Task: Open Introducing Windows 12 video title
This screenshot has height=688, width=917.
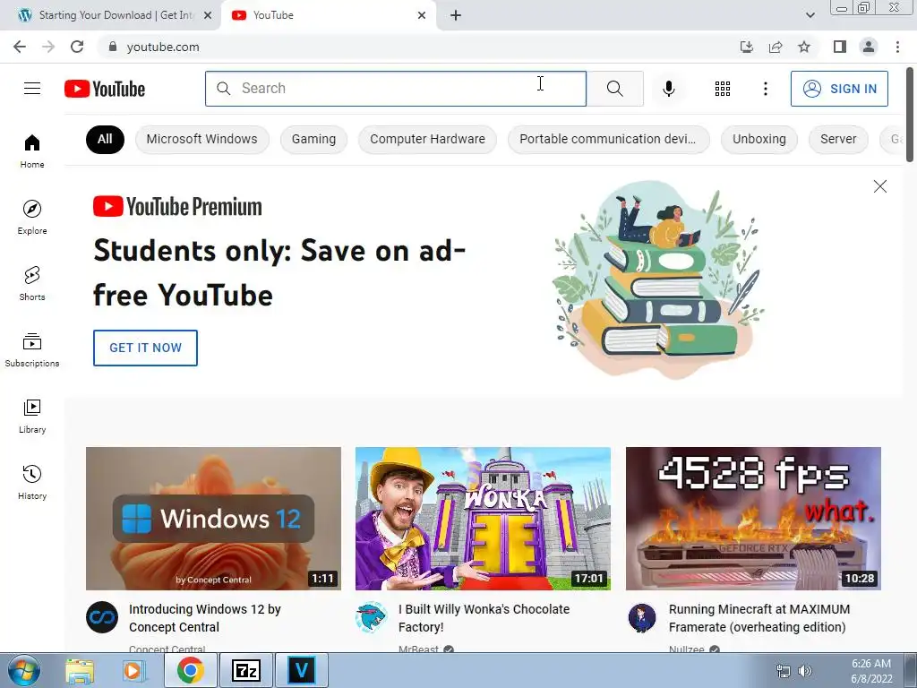Action: coord(205,618)
